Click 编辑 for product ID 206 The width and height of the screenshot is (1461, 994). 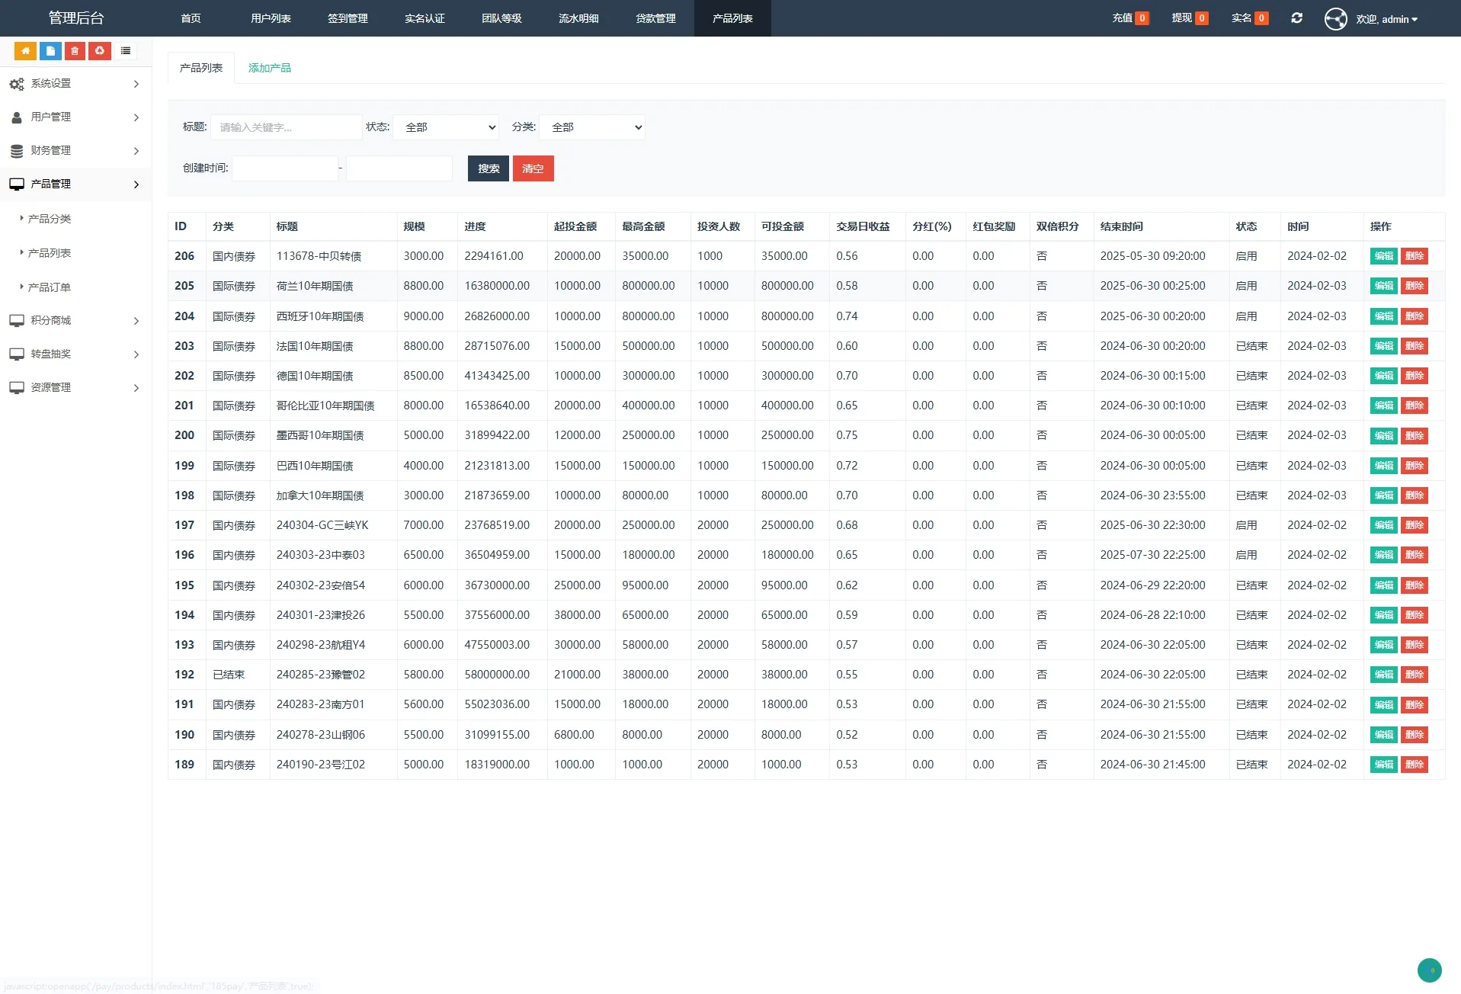(x=1383, y=256)
